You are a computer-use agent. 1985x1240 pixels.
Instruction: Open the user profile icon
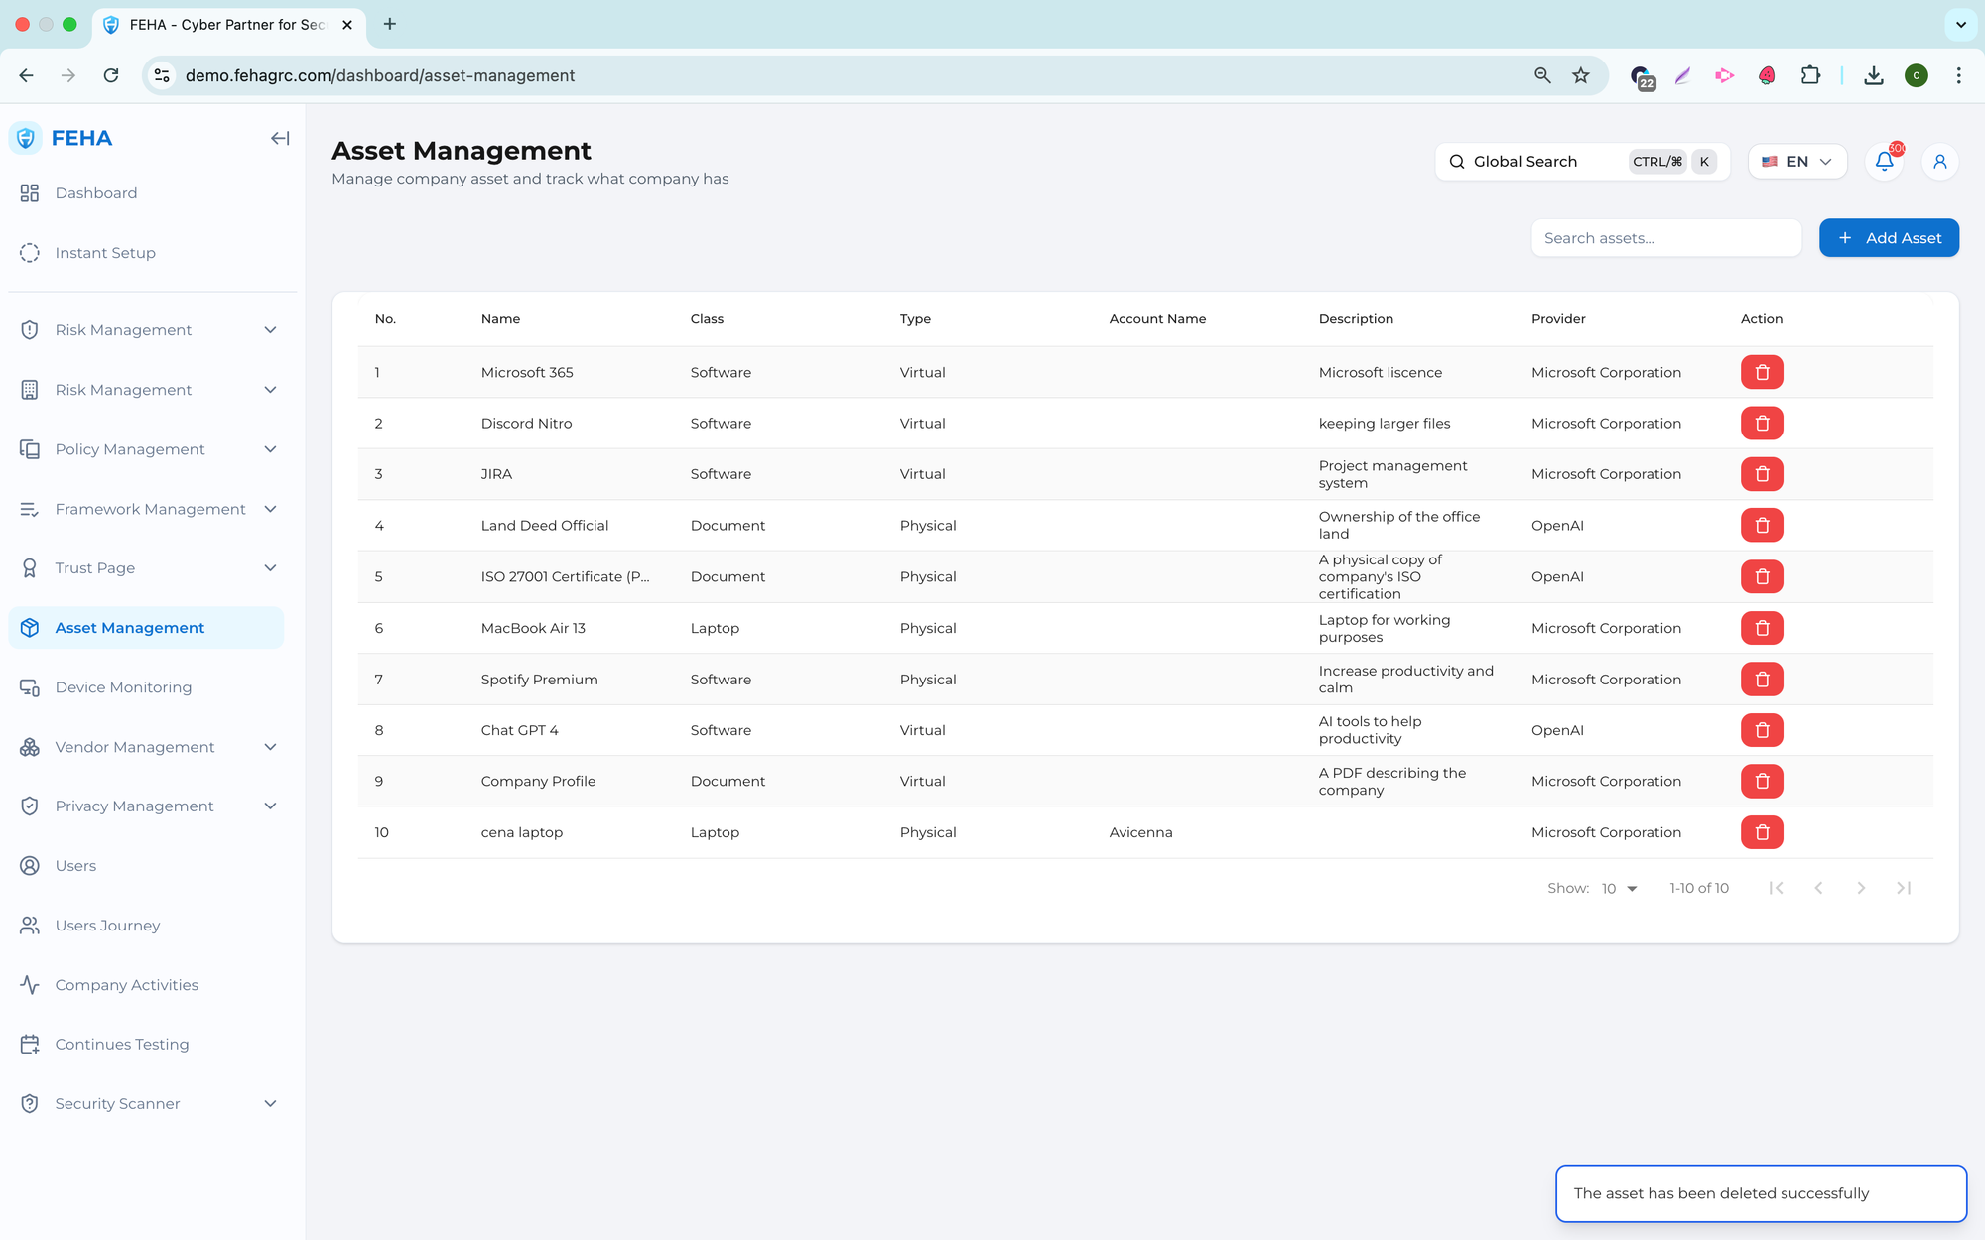pyautogui.click(x=1939, y=162)
